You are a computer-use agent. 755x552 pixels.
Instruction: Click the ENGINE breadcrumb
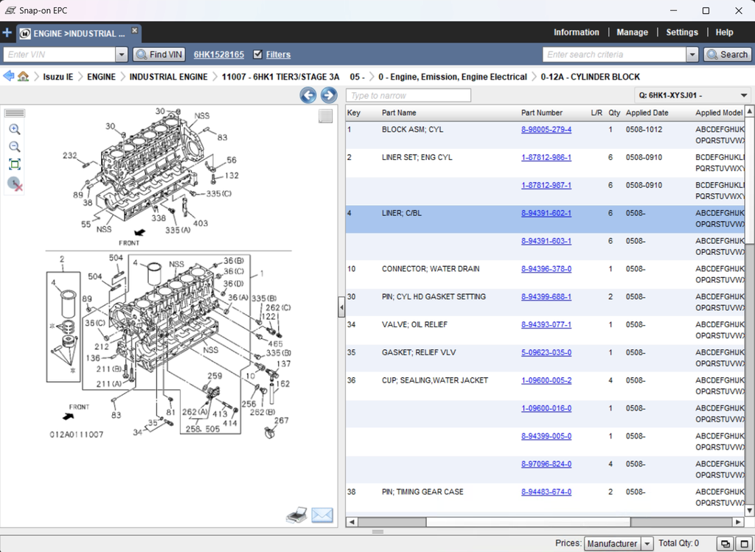point(101,77)
